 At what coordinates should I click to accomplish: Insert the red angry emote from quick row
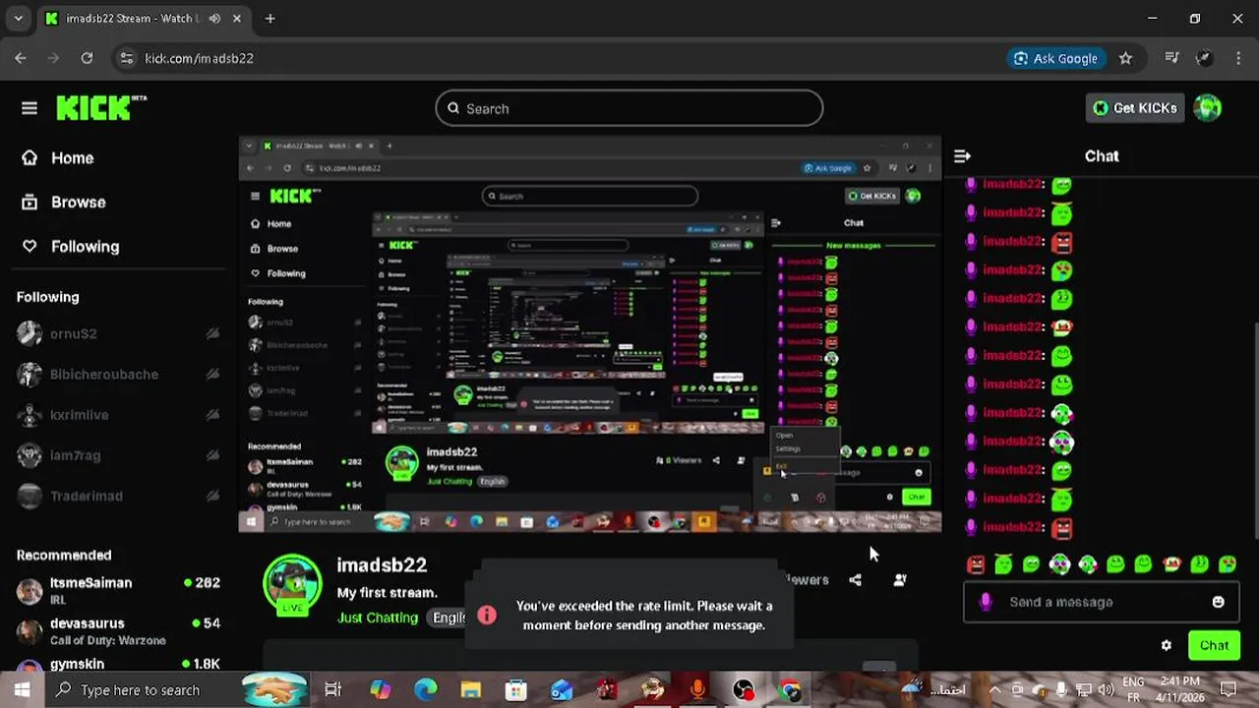975,564
